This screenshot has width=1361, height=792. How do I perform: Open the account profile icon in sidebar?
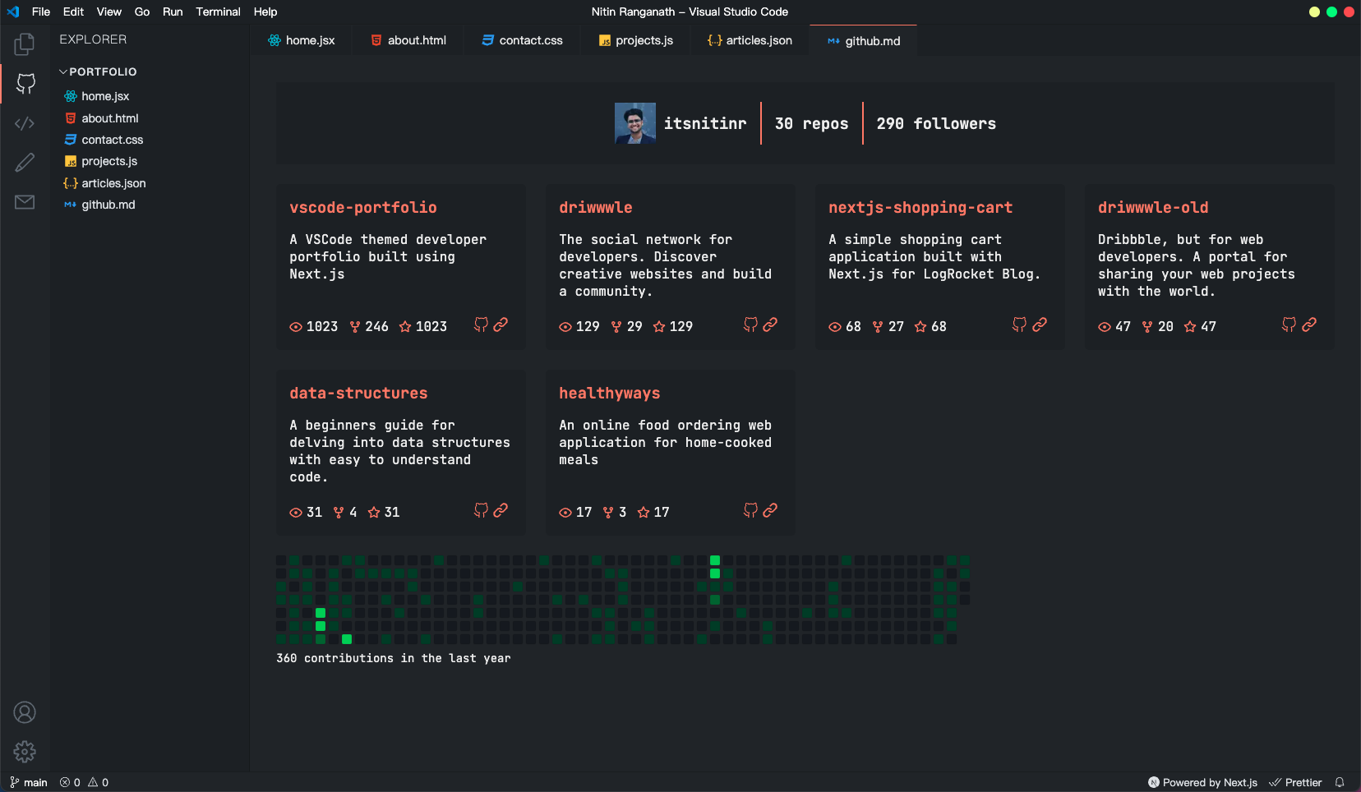click(x=25, y=712)
